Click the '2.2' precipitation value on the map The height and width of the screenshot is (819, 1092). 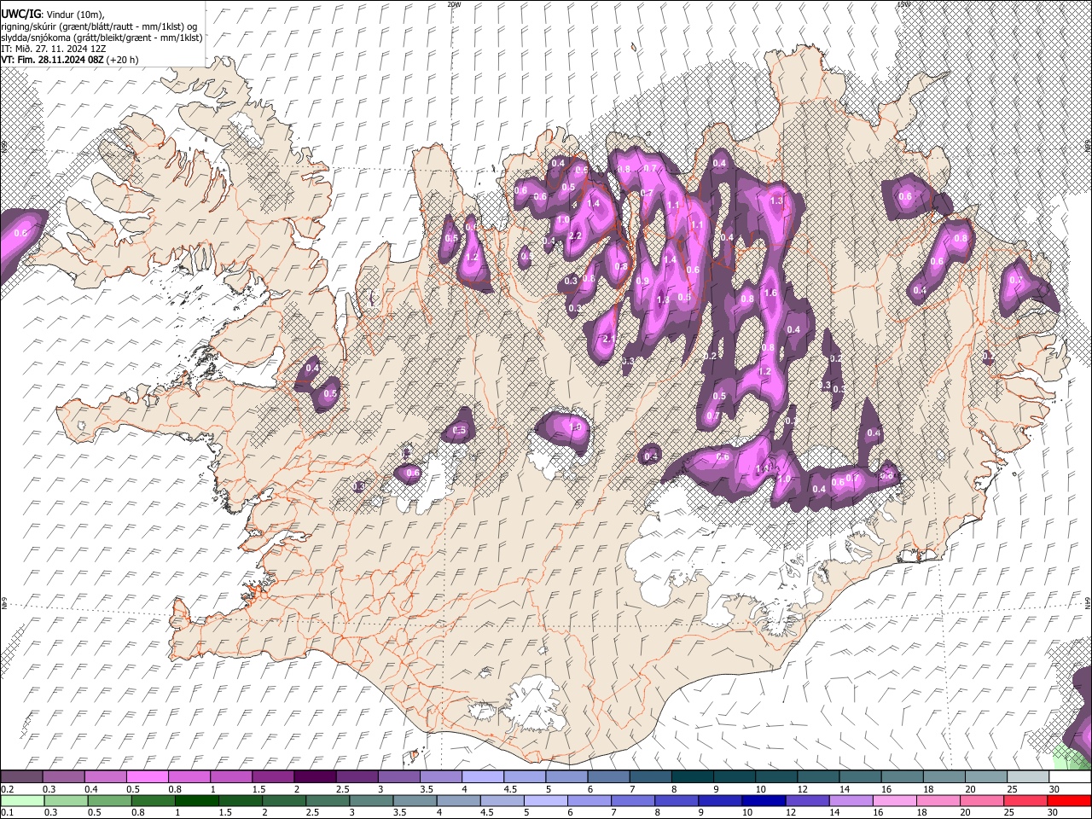coord(575,236)
